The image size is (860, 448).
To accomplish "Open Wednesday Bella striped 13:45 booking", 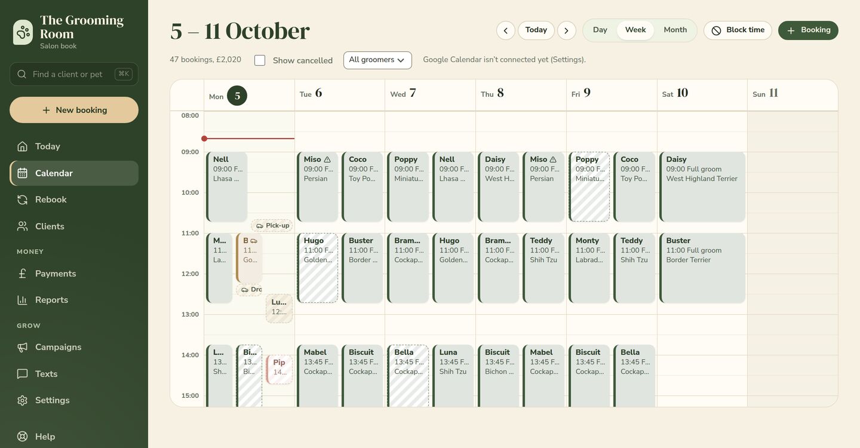I will 408,376.
